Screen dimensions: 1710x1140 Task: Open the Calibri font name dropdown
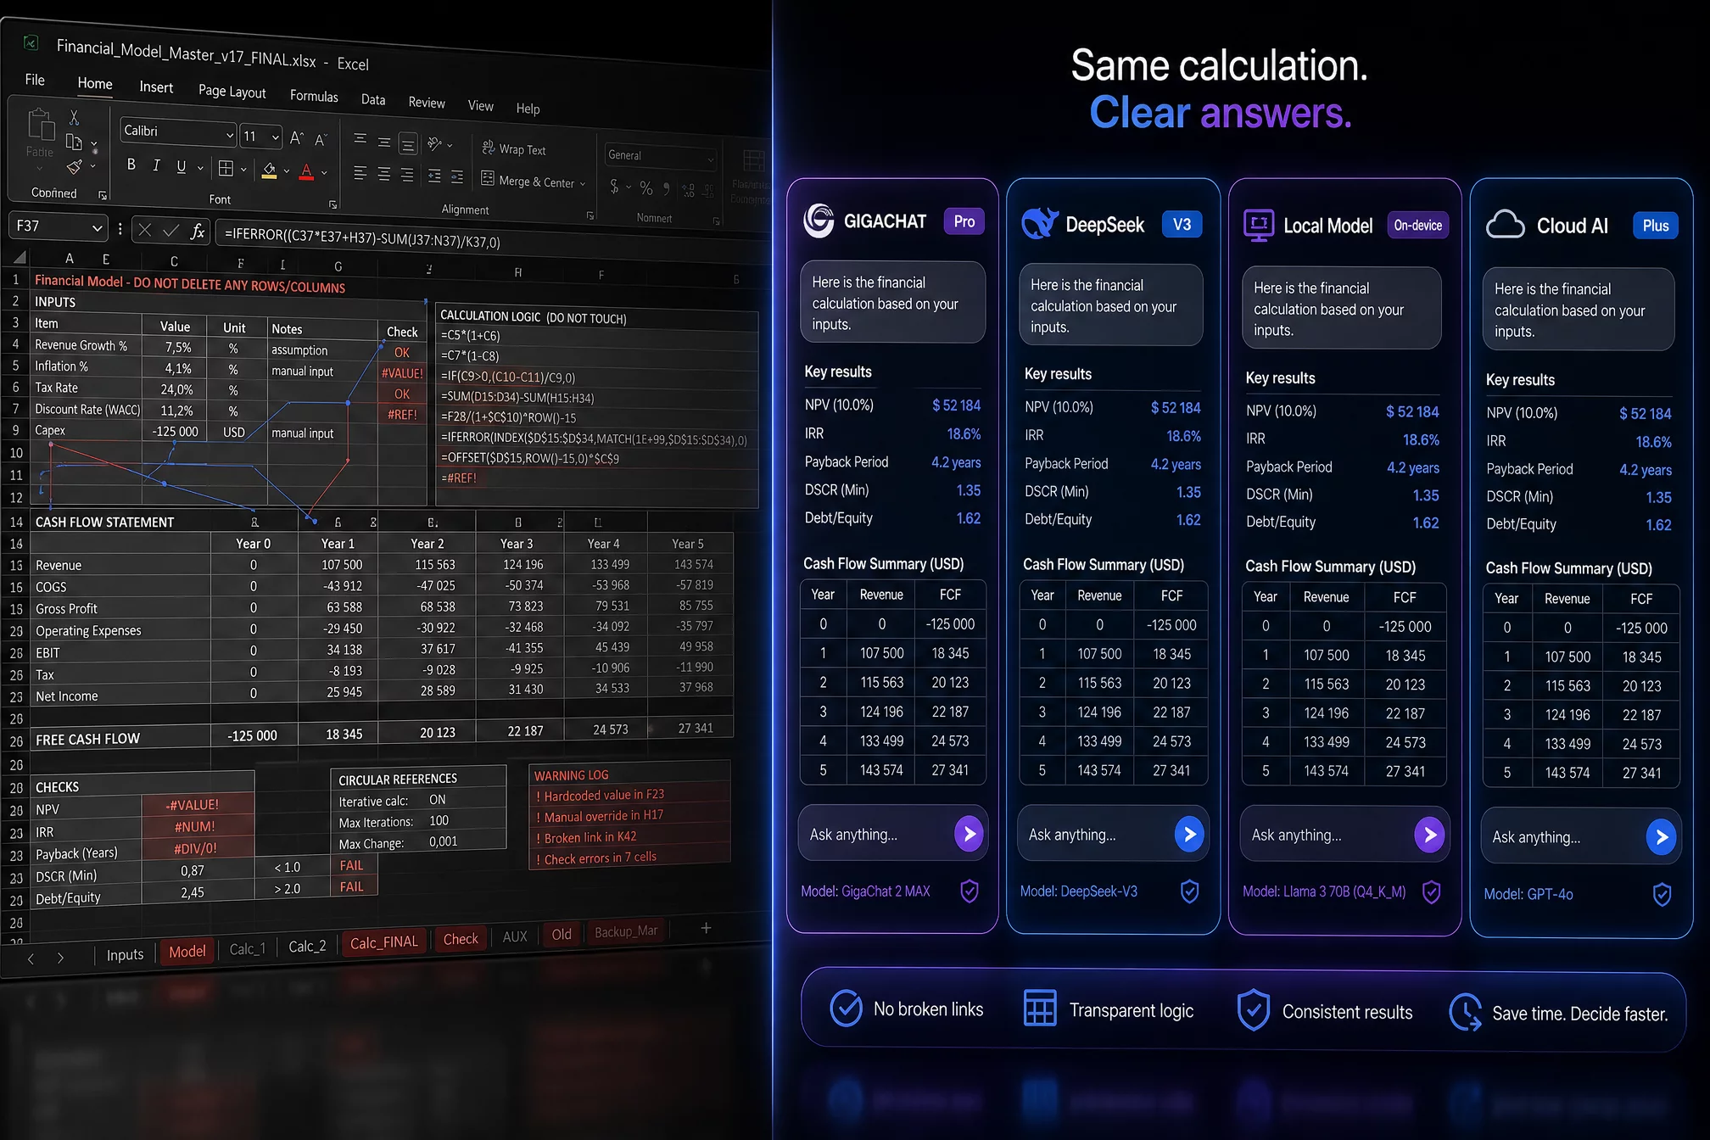coord(230,134)
